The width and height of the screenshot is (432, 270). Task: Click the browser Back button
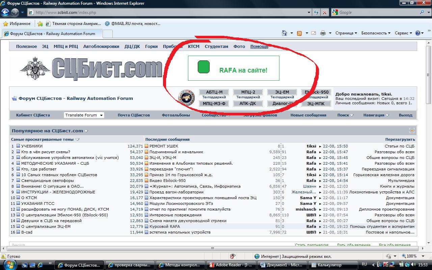[x=5, y=12]
